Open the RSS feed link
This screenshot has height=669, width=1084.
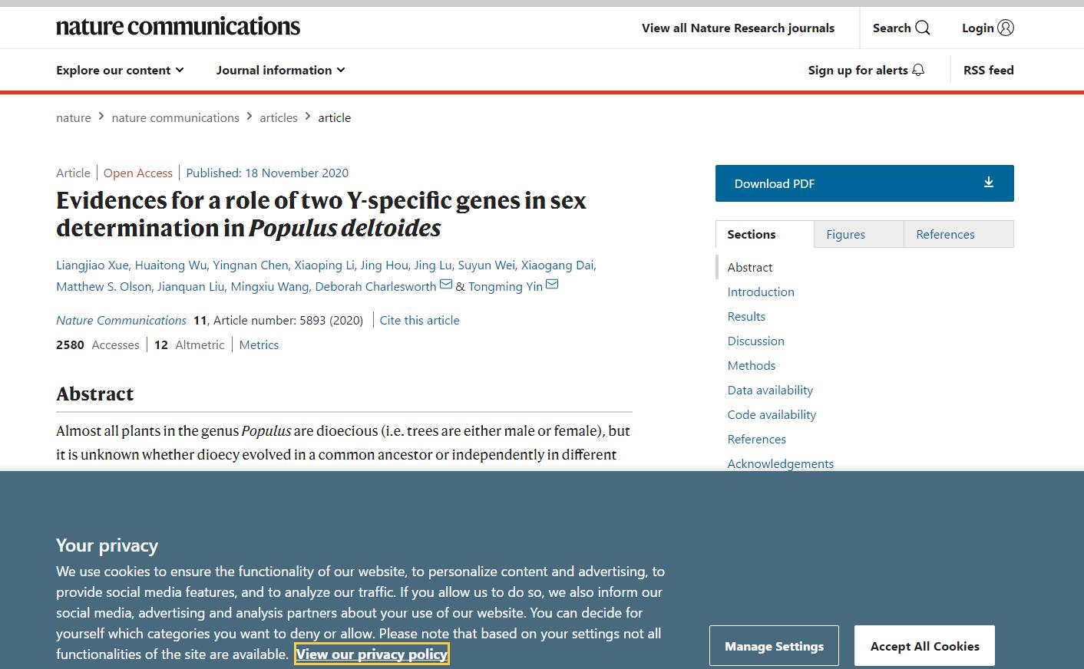click(x=989, y=70)
